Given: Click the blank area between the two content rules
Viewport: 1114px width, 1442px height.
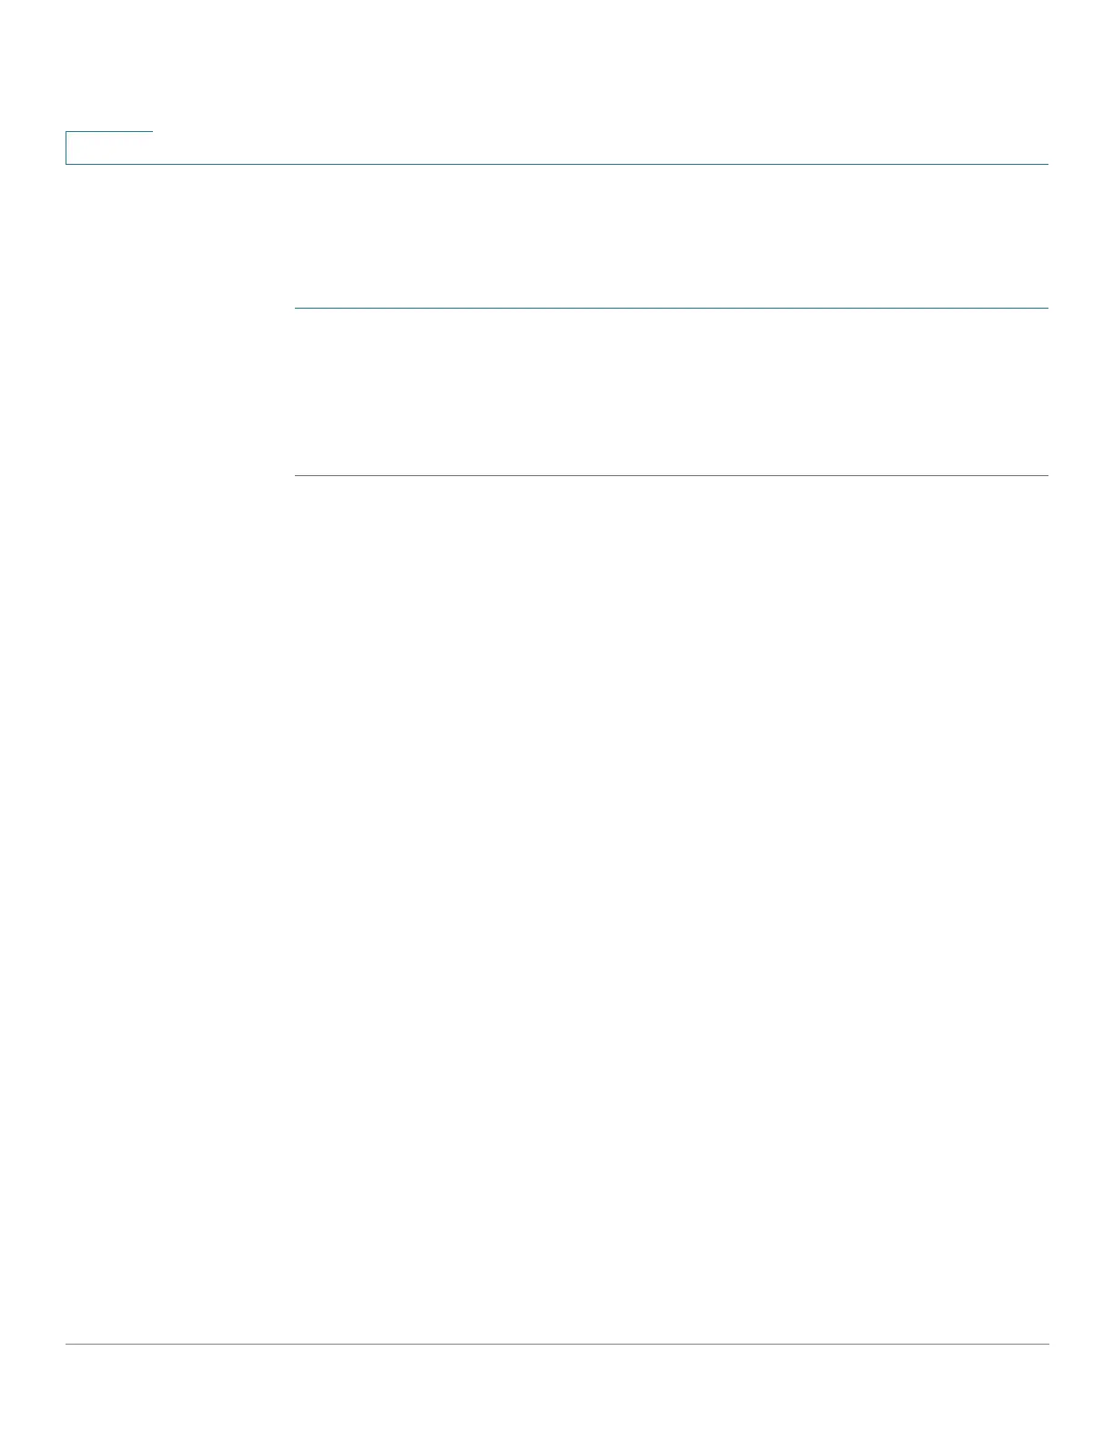Looking at the screenshot, I should point(672,391).
